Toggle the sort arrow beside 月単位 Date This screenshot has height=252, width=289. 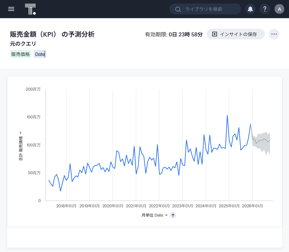coord(173,215)
